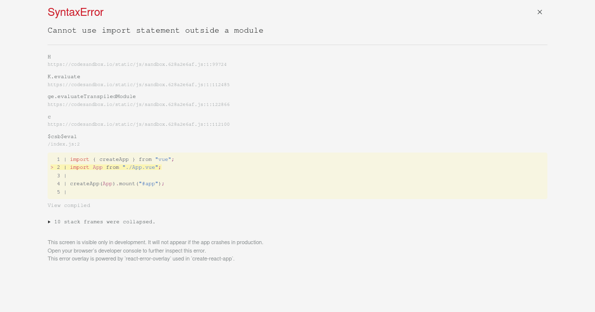Close the error overlay
The image size is (595, 312).
pyautogui.click(x=539, y=12)
